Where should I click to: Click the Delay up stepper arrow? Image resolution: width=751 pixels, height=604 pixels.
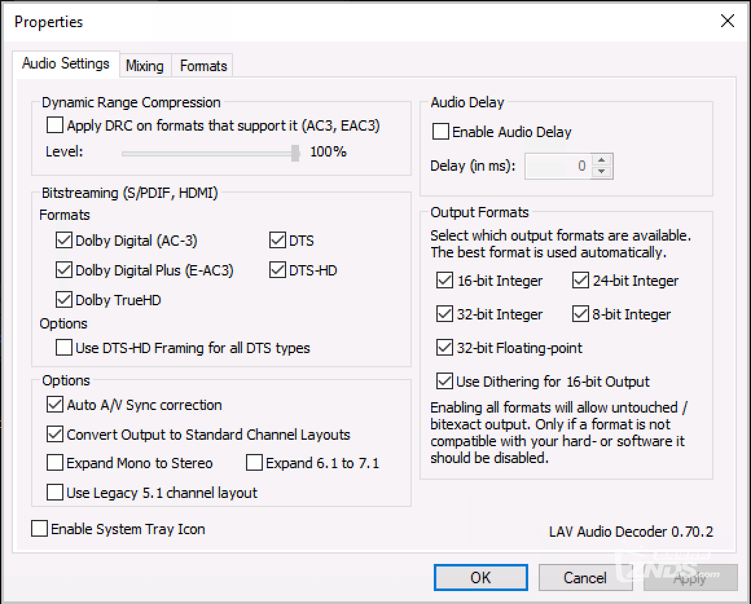click(602, 160)
